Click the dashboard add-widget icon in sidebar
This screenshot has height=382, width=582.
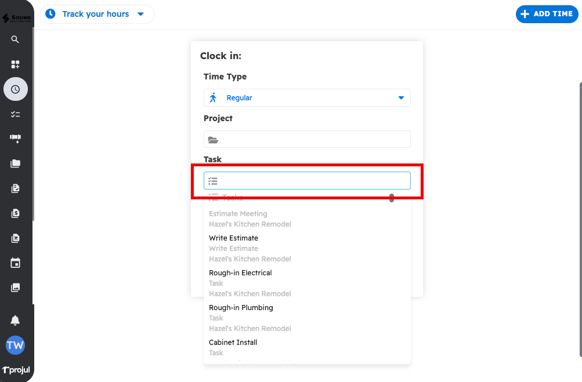pyautogui.click(x=16, y=64)
